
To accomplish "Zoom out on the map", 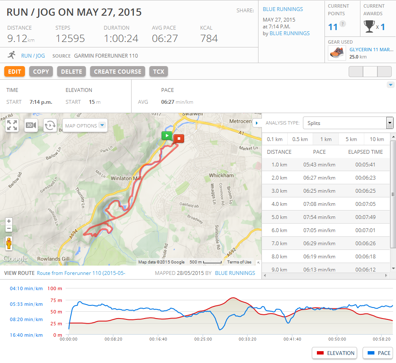I will (x=9, y=229).
